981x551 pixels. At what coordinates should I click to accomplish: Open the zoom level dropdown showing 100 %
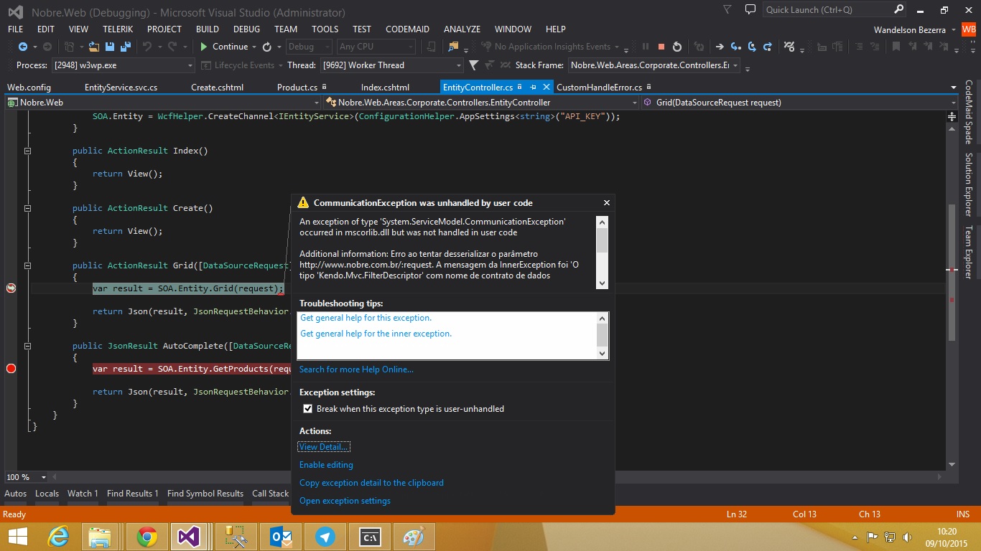tap(26, 477)
